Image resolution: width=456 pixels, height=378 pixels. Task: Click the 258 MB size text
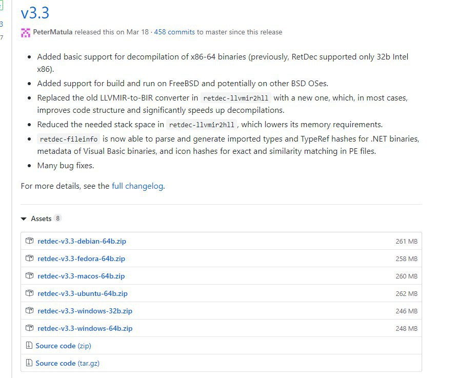[406, 259]
